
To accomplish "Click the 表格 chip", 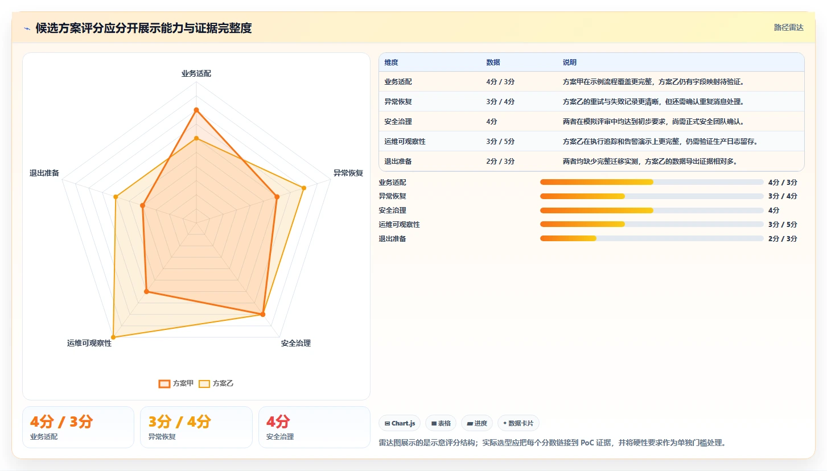I will coord(441,423).
